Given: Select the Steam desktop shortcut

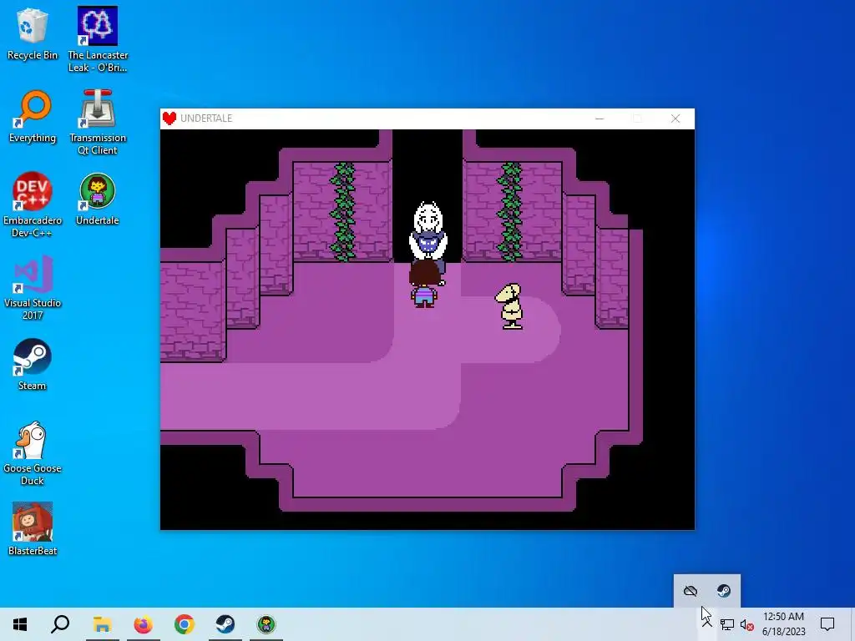Looking at the screenshot, I should [x=33, y=365].
